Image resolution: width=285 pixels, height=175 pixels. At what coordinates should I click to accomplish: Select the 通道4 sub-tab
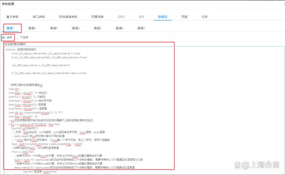point(76,28)
